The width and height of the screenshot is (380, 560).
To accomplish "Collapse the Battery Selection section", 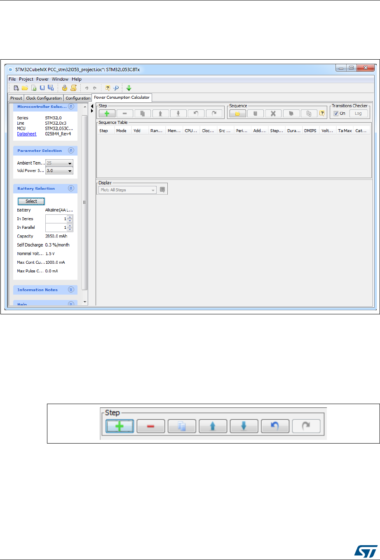I will click(71, 188).
